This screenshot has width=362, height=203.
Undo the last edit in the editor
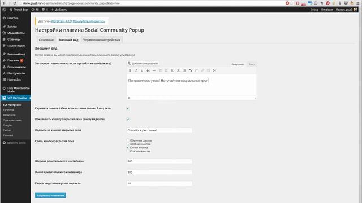[x=191, y=70]
